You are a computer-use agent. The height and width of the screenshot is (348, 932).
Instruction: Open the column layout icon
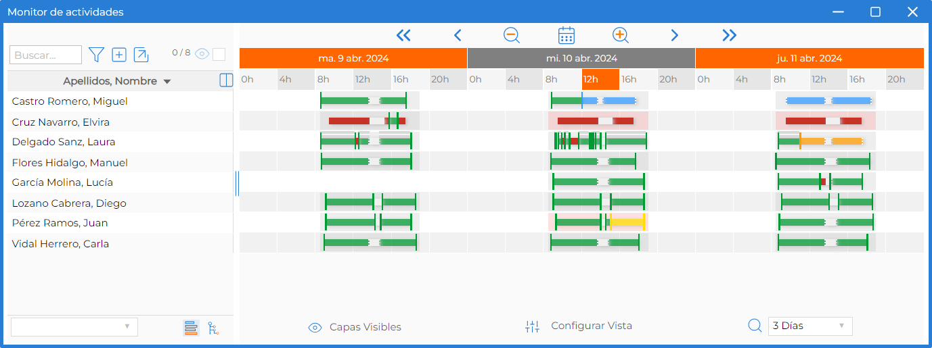(x=226, y=80)
